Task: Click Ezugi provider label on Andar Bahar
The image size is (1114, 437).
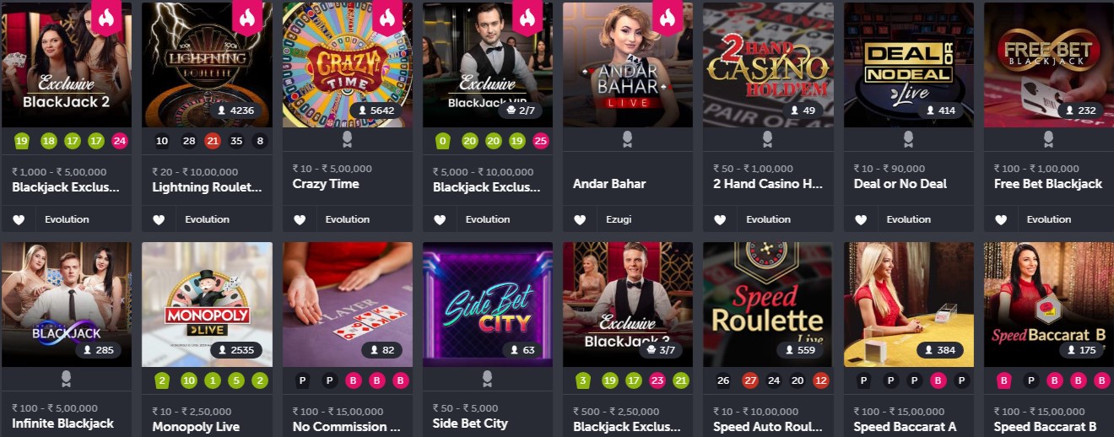Action: (x=619, y=219)
